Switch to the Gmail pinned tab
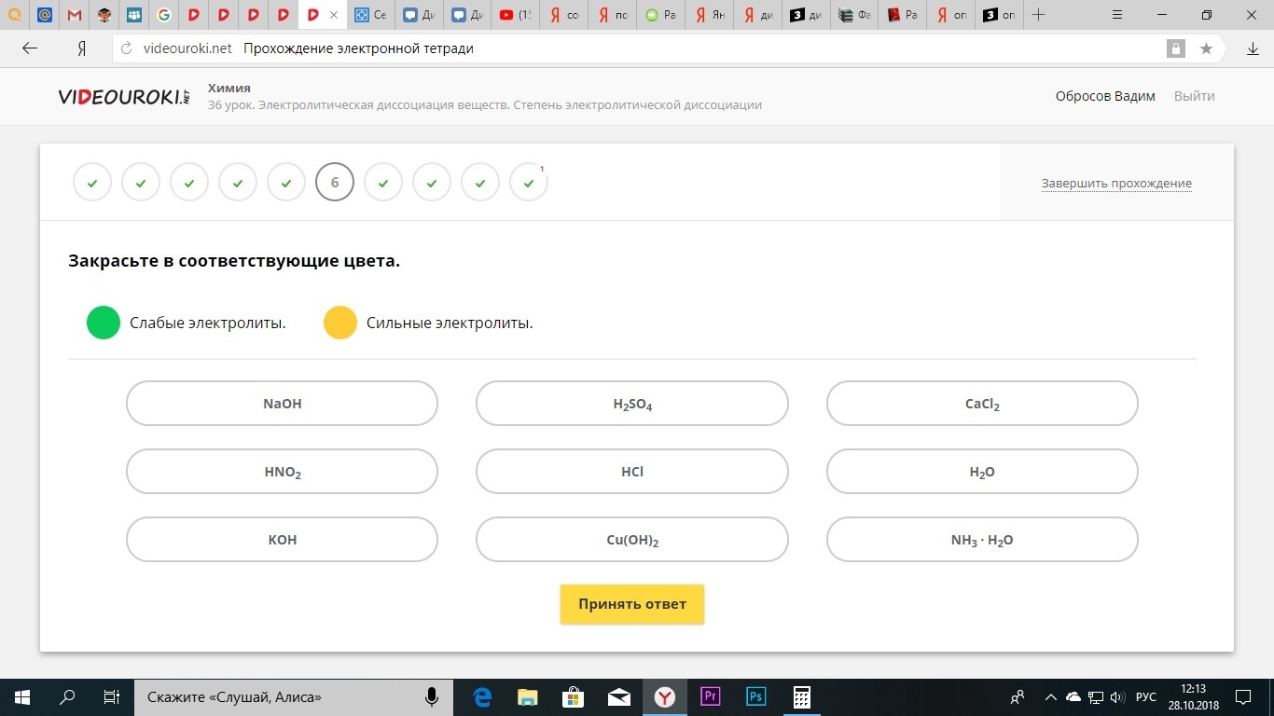This screenshot has width=1274, height=716. coord(75,15)
